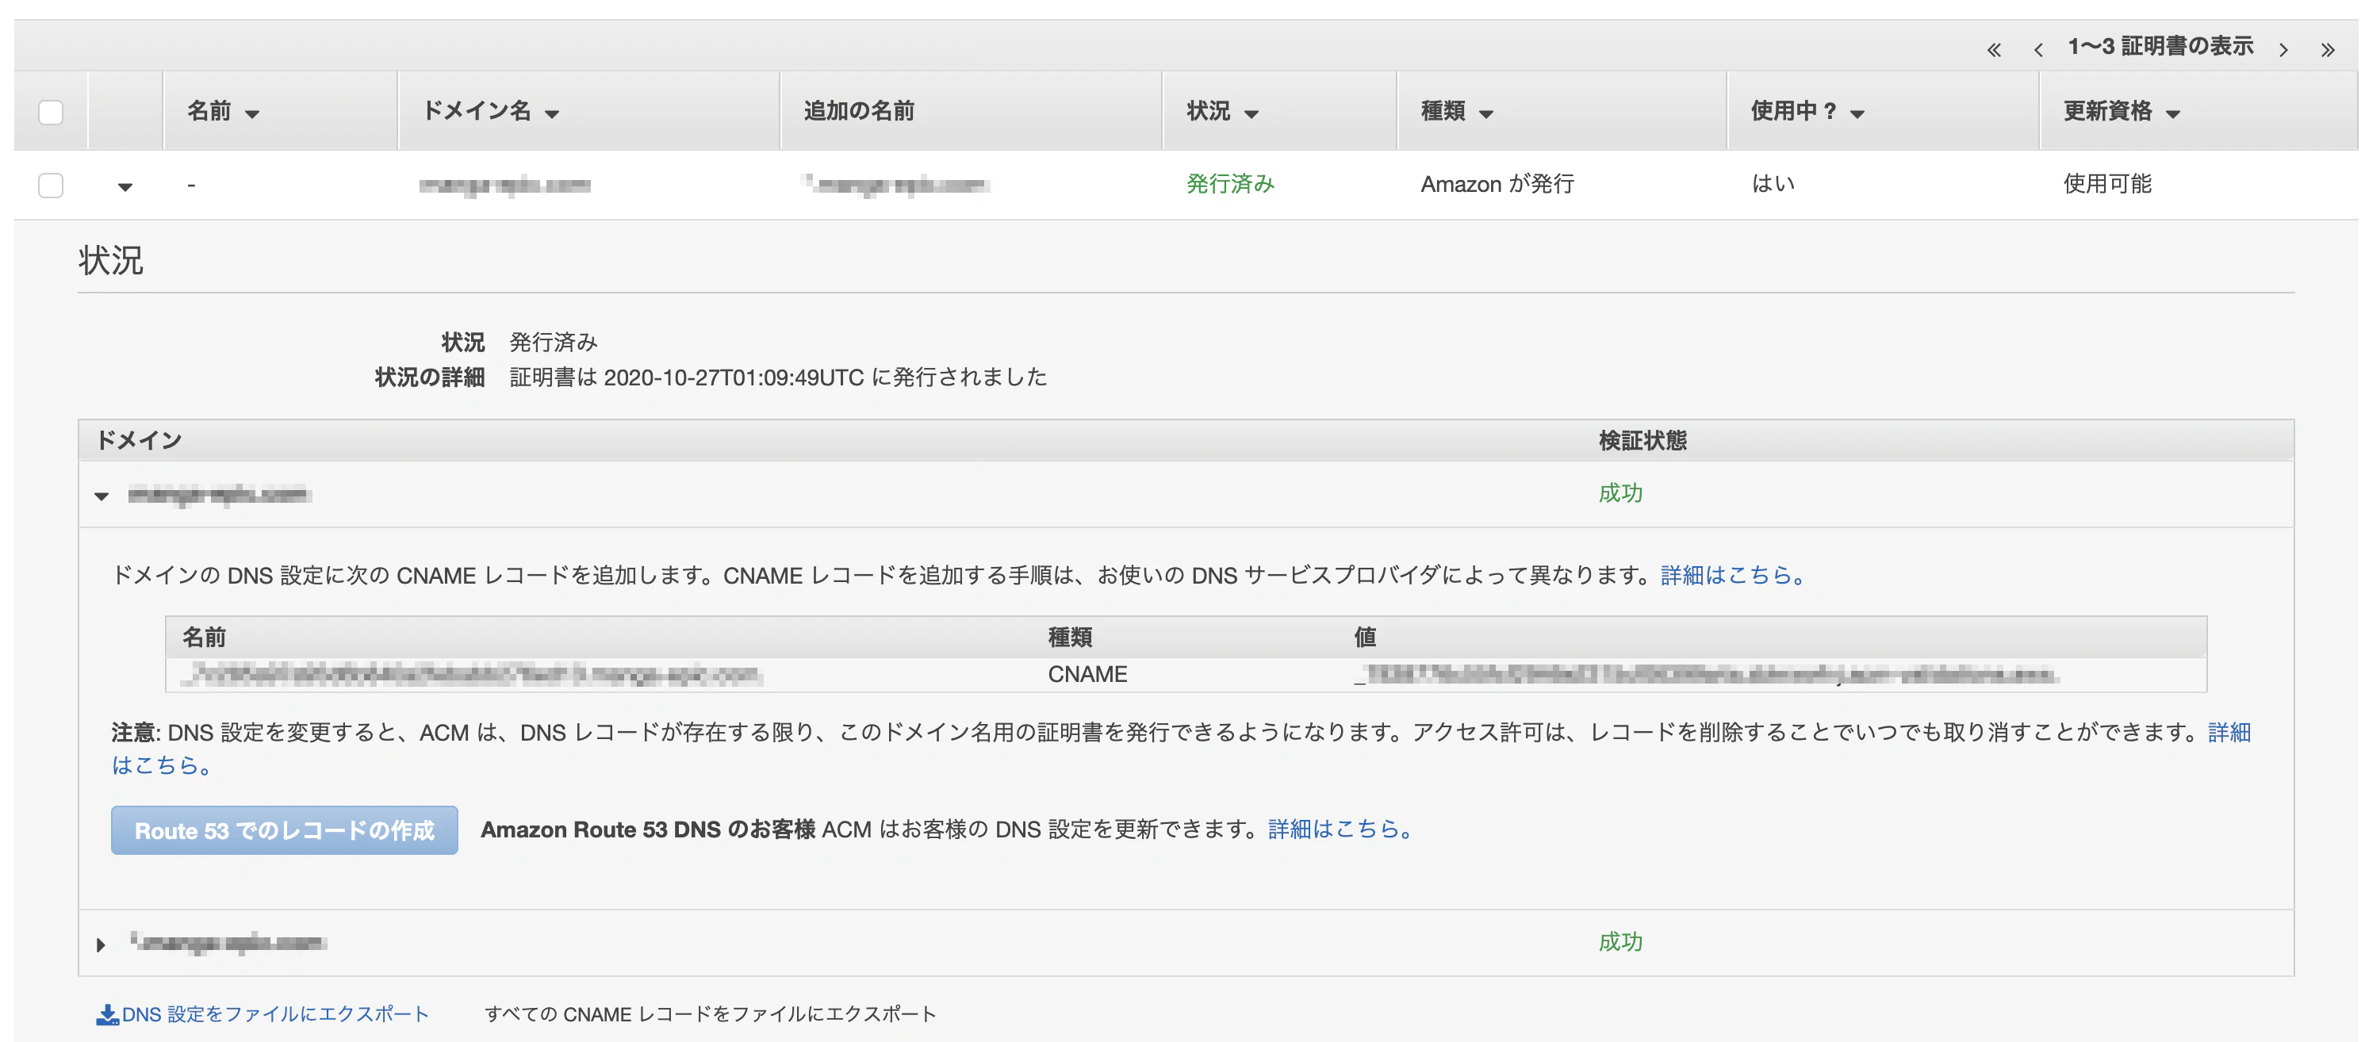2365x1042 pixels.
Task: Sort by ドメイン名 column arrow
Action: pyautogui.click(x=552, y=114)
